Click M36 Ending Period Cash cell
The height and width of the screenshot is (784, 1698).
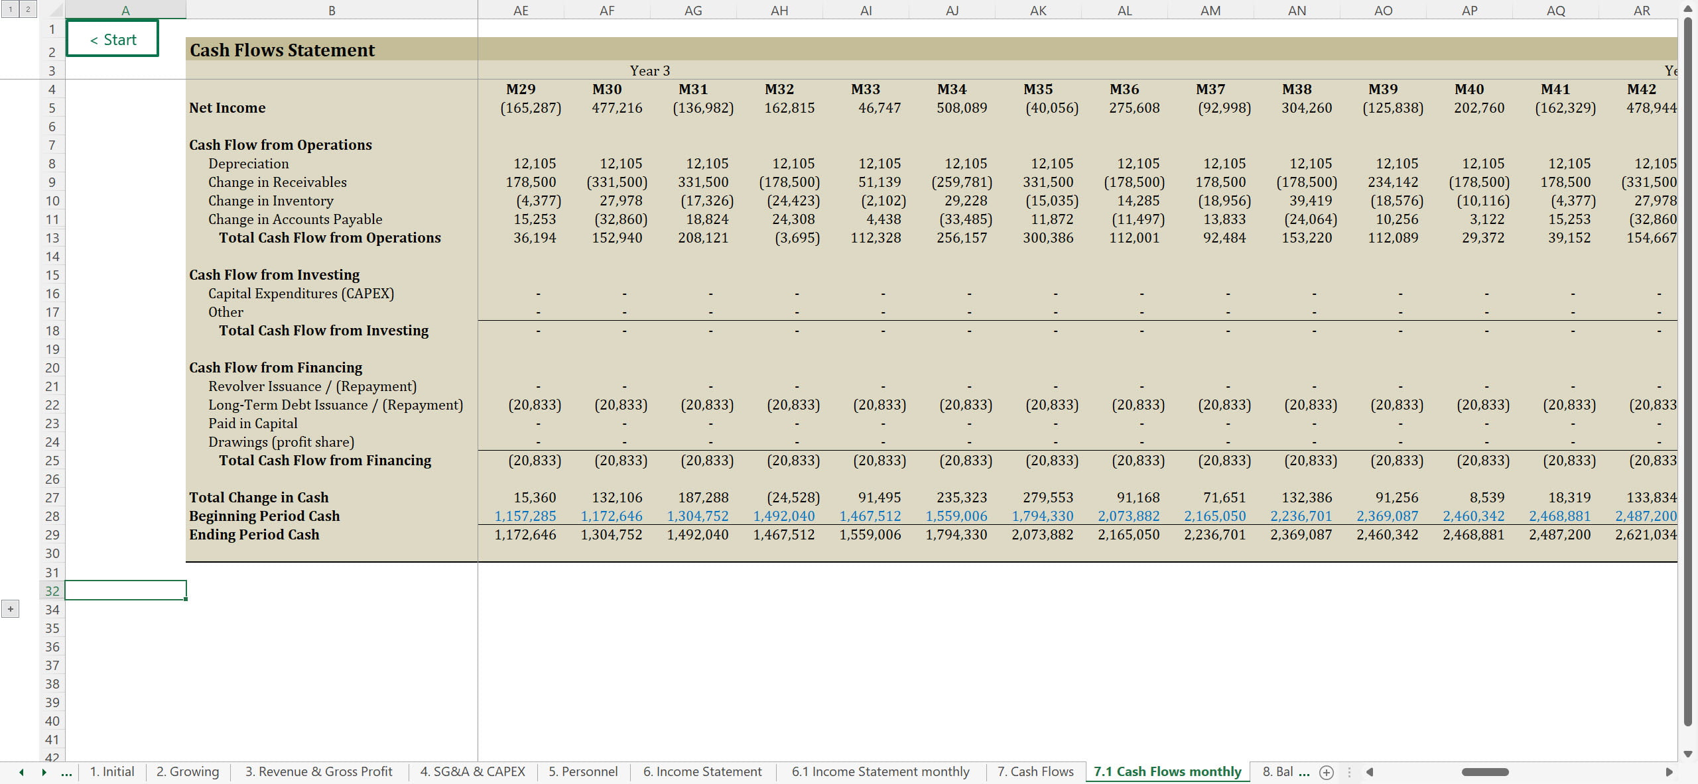tap(1128, 535)
